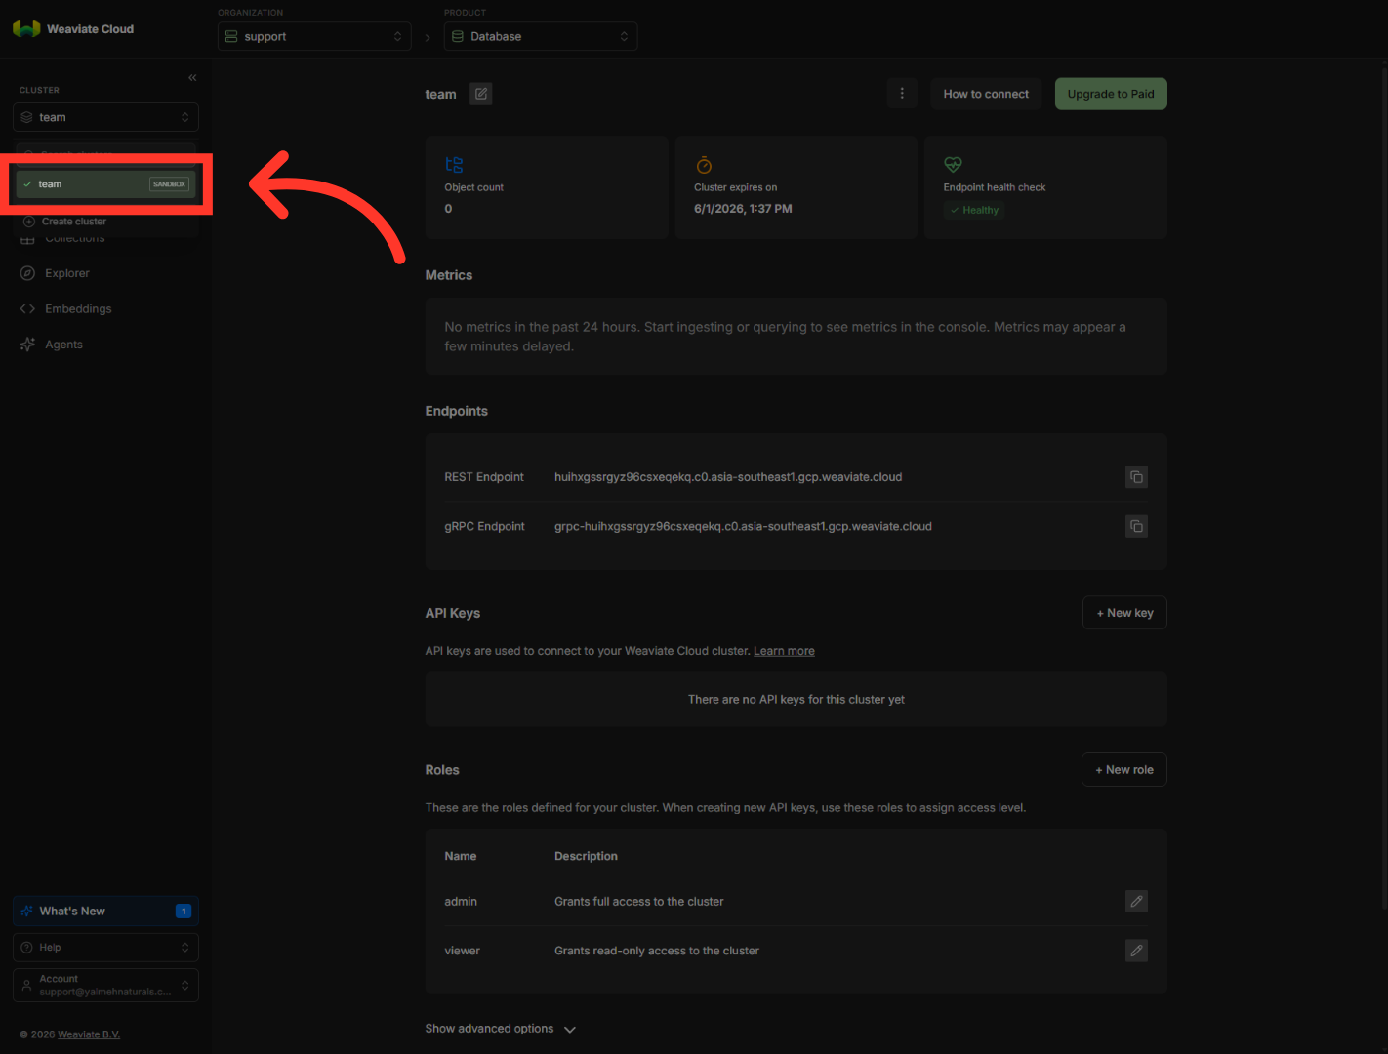Follow the Learn more link
Image resolution: width=1388 pixels, height=1054 pixels.
point(784,651)
